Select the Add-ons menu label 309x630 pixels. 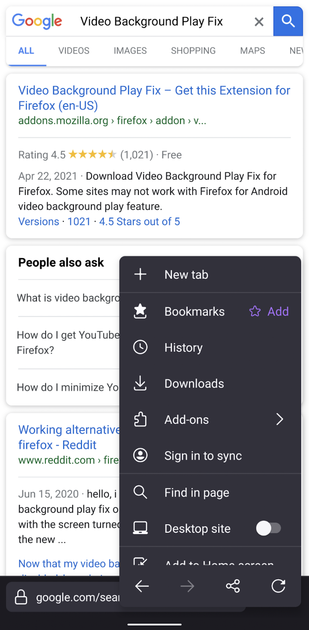coord(187,420)
